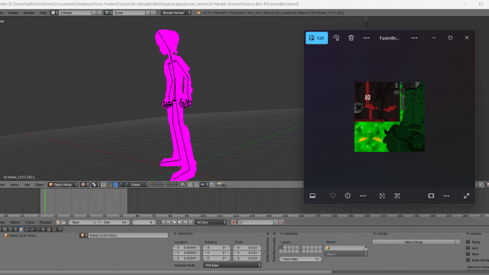Click the Blender logo in info header
The image size is (489, 275).
tap(198, 13)
